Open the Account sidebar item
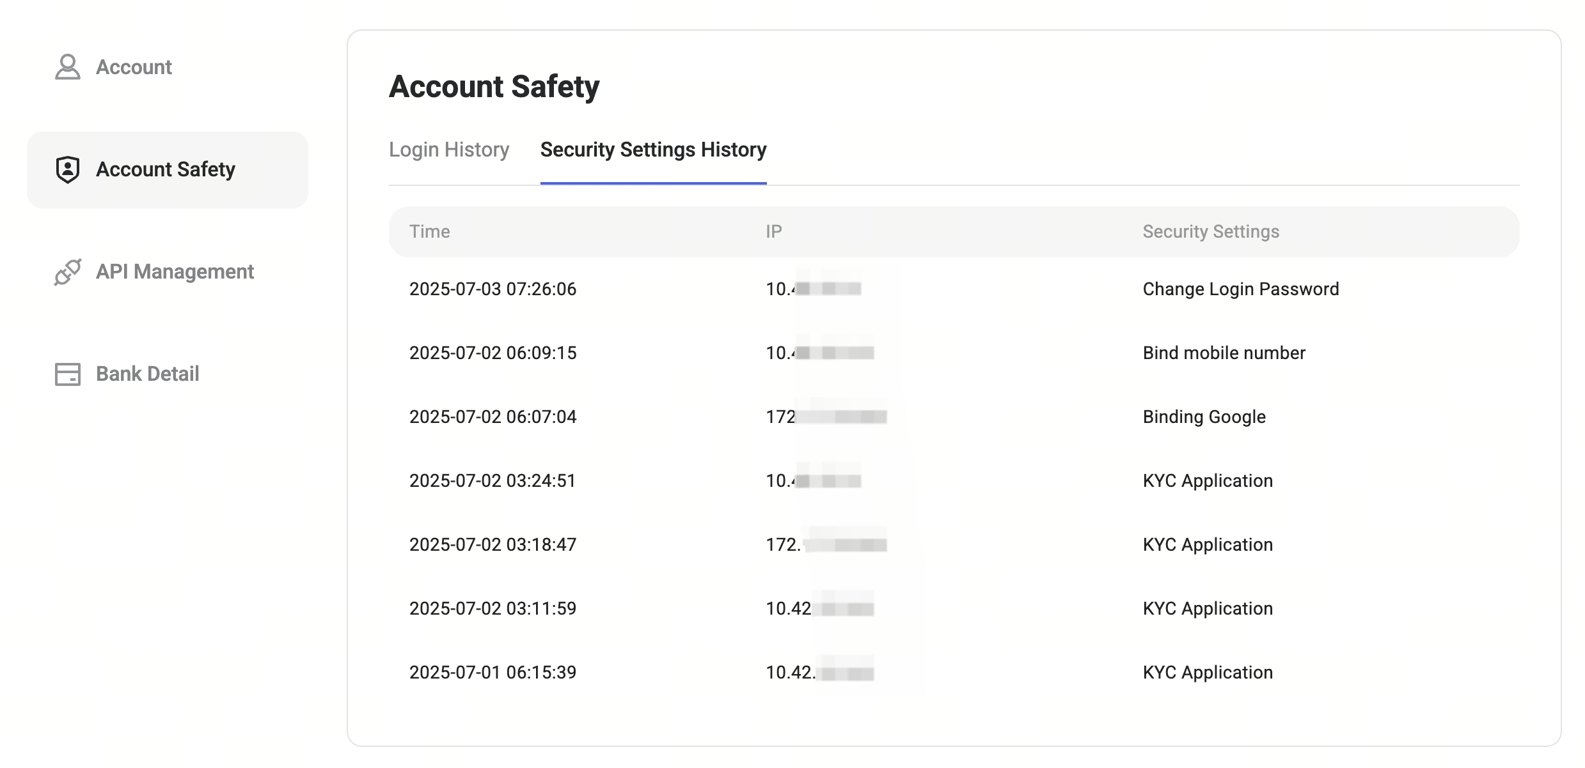Screen dimensions: 1585x768 [134, 67]
